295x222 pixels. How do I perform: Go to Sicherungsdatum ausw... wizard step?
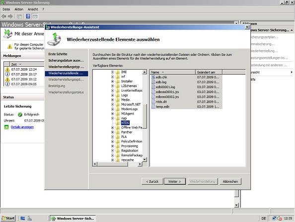(66, 60)
